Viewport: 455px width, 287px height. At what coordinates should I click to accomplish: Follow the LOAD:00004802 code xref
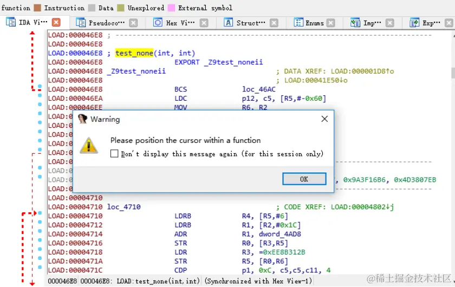coord(362,207)
